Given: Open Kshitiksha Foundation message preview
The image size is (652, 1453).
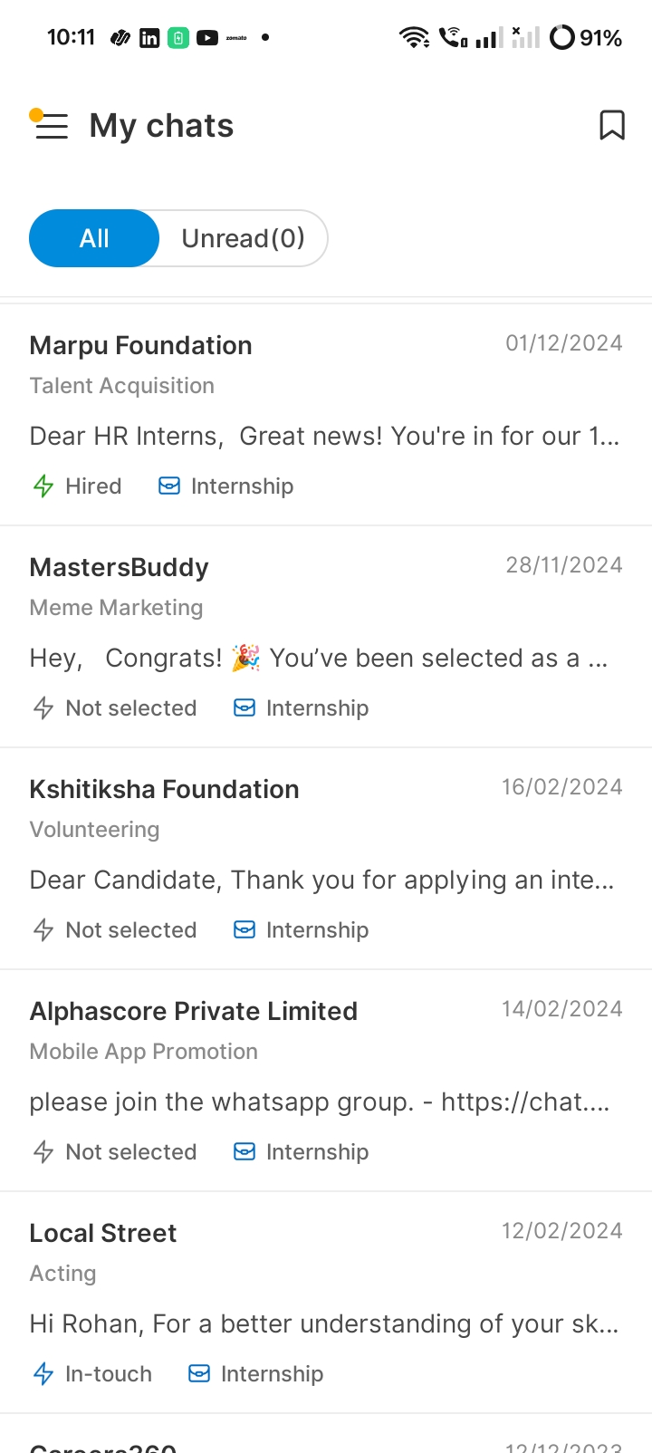Looking at the screenshot, I should [x=321, y=880].
